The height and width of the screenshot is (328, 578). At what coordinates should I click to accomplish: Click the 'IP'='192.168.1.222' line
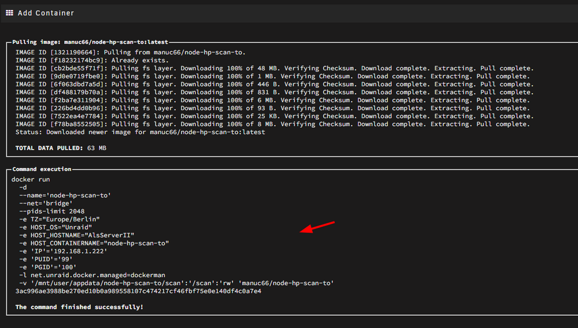[x=63, y=251]
